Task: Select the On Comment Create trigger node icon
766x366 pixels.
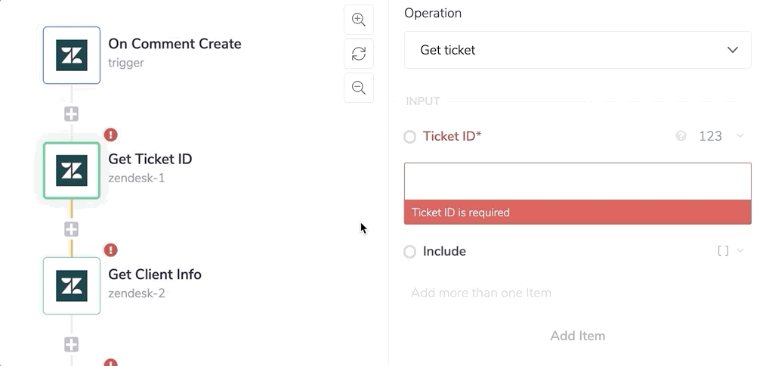Action: 72,55
